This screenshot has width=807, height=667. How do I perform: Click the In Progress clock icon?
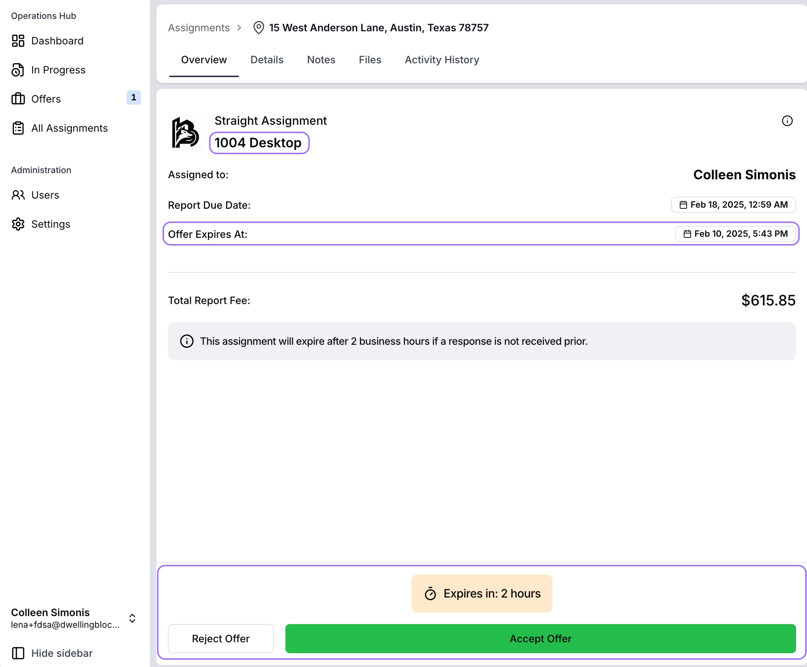click(18, 70)
